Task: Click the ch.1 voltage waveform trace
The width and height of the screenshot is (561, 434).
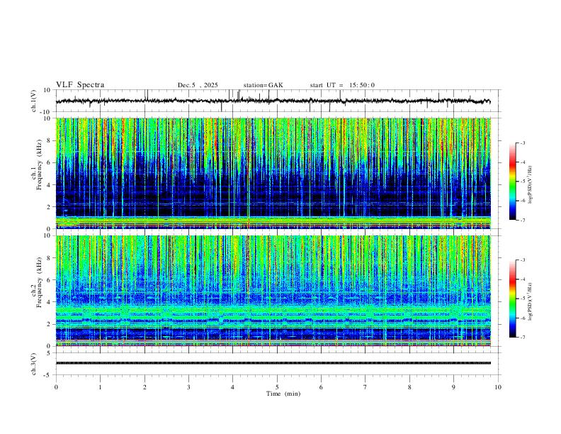Action: pyautogui.click(x=273, y=101)
